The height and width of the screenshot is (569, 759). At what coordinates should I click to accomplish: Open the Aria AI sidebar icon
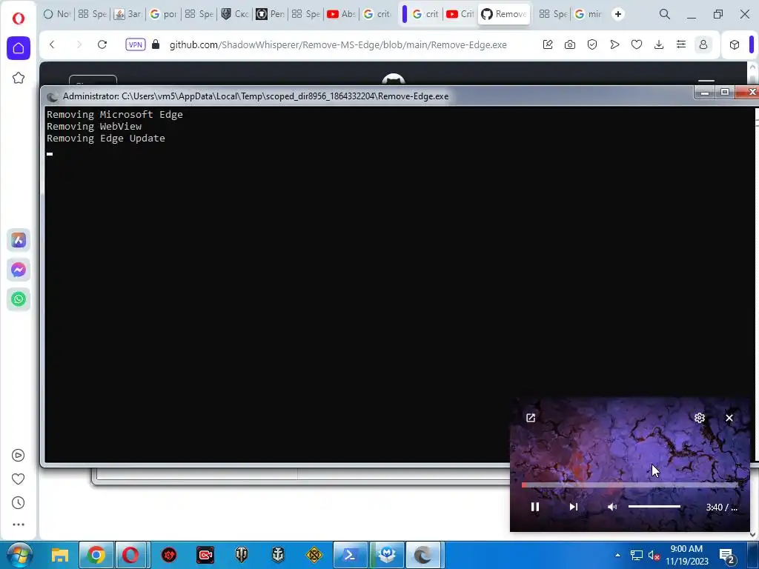click(19, 240)
